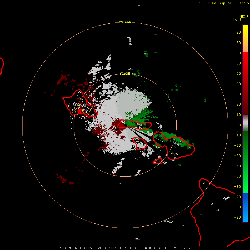Click the -70 value on velocity scale

click(237, 197)
